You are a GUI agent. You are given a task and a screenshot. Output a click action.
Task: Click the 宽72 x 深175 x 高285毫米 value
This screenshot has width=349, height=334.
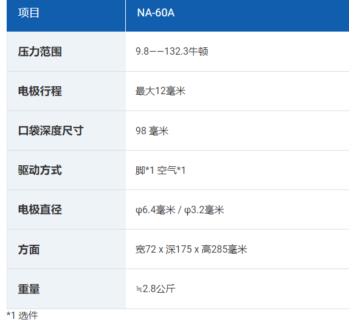pos(192,249)
